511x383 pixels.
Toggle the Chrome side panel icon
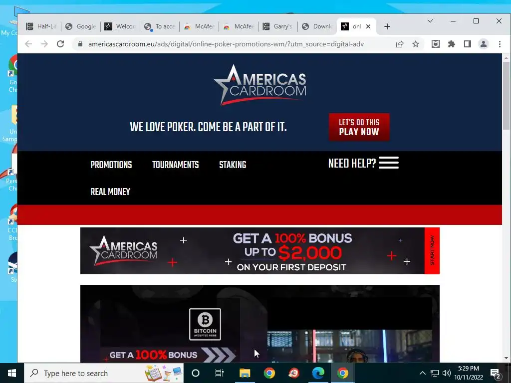tap(467, 44)
